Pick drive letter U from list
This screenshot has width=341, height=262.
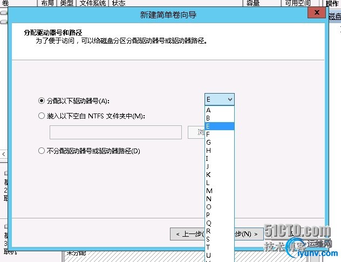(x=220, y=255)
